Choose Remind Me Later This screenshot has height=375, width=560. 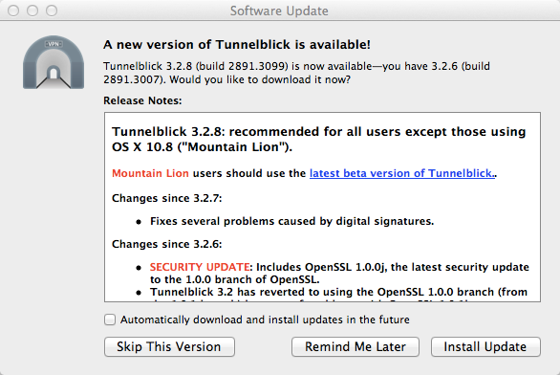(x=355, y=346)
